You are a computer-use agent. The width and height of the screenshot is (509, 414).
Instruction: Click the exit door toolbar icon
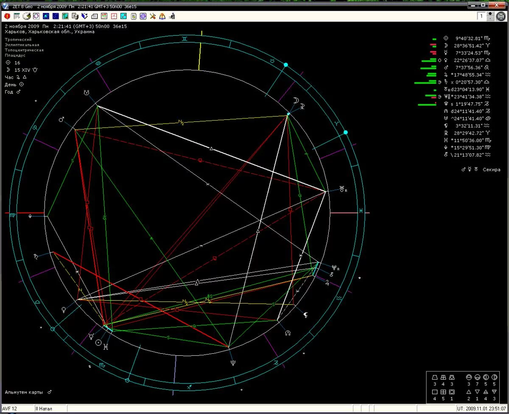(172, 16)
